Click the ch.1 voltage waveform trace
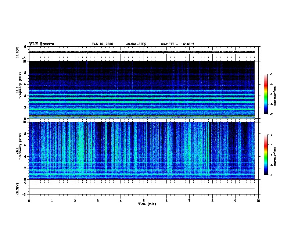This screenshot has height=225, width=291. pos(142,52)
